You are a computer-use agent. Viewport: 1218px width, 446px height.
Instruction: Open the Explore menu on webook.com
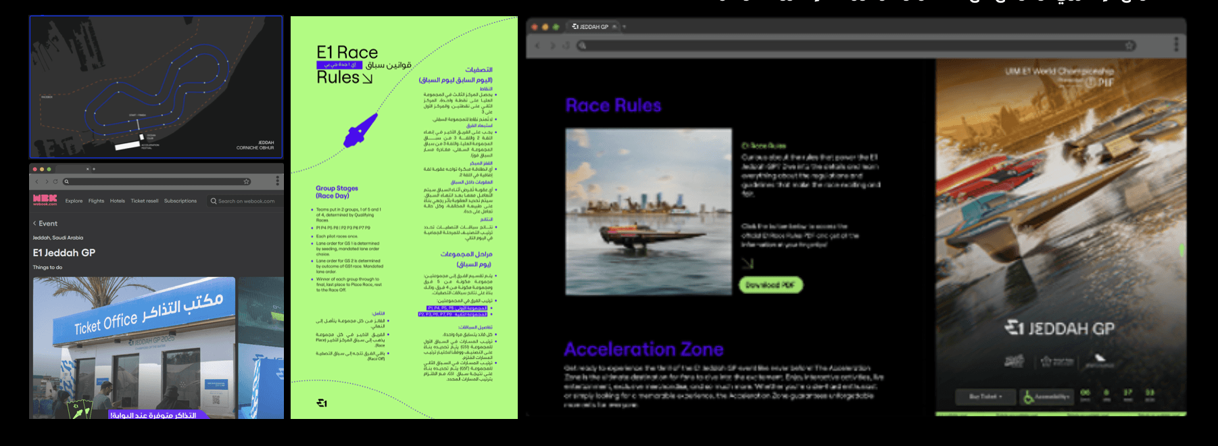(x=74, y=201)
